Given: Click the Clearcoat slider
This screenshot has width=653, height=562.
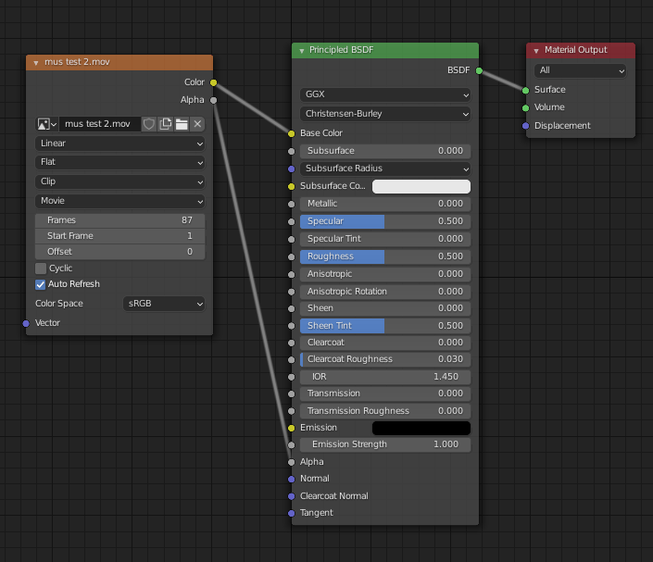Looking at the screenshot, I should tap(385, 343).
